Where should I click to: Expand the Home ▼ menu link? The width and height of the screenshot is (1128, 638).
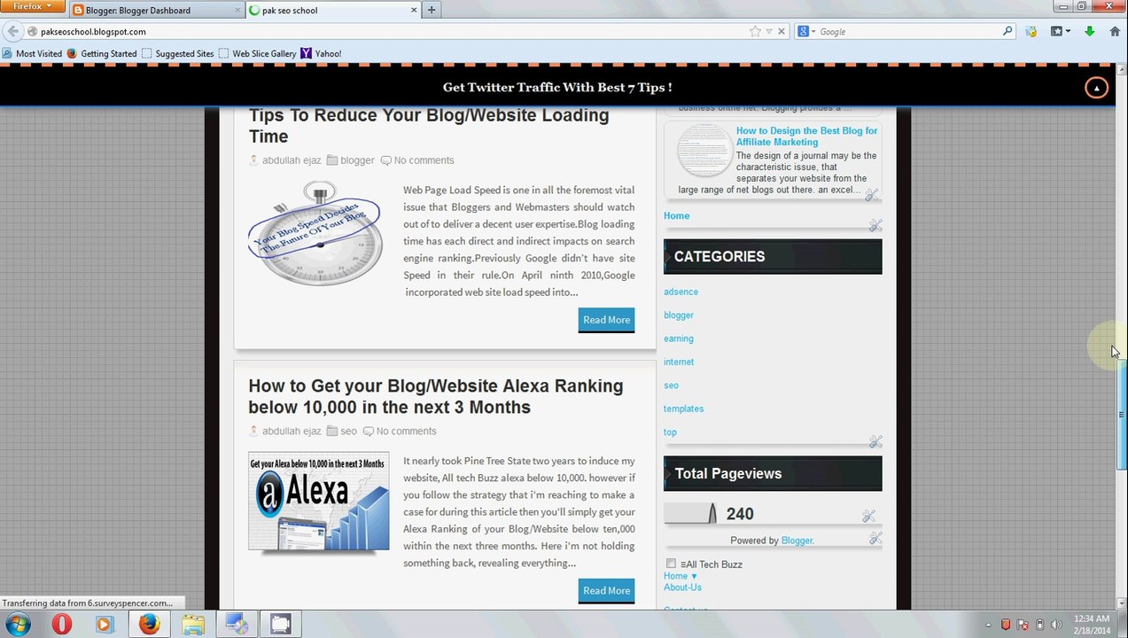[x=681, y=576]
